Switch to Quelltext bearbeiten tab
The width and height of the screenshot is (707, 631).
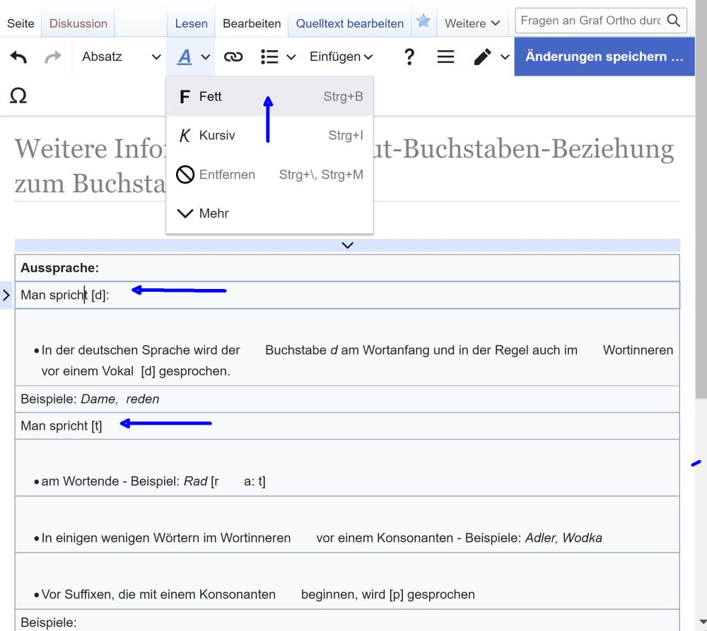tap(349, 23)
